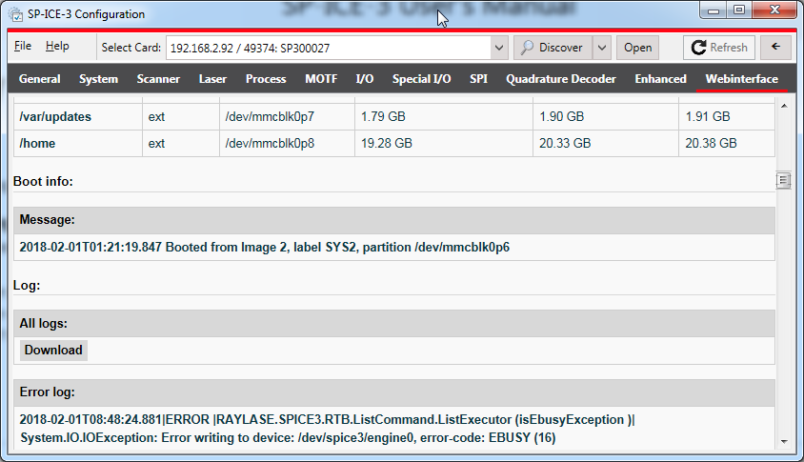Viewport: 804px width, 462px height.
Task: Click the /home mount cell
Action: [x=78, y=144]
